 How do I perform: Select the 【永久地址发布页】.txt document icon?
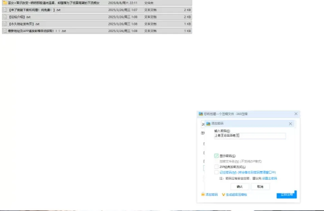coord(5,24)
